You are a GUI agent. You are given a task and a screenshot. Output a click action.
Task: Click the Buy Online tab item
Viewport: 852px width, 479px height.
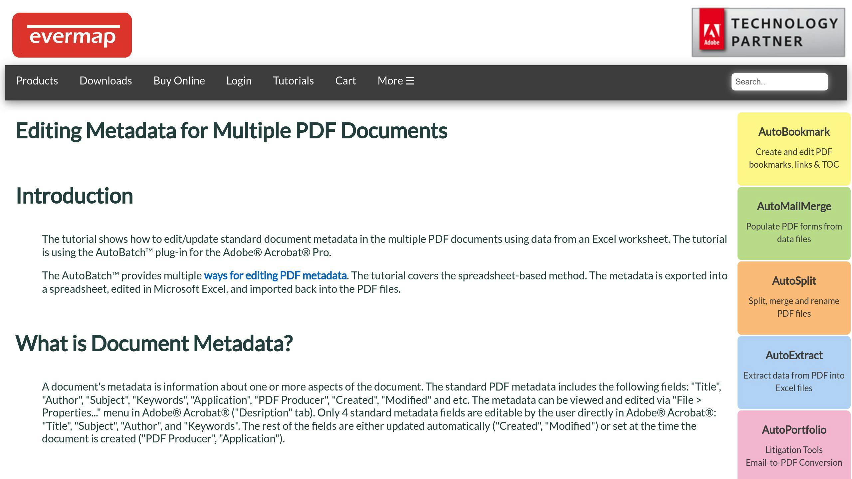coord(179,80)
